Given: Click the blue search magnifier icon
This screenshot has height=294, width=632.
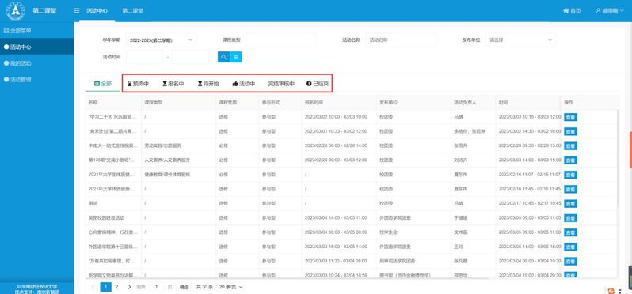Looking at the screenshot, I should [x=223, y=57].
